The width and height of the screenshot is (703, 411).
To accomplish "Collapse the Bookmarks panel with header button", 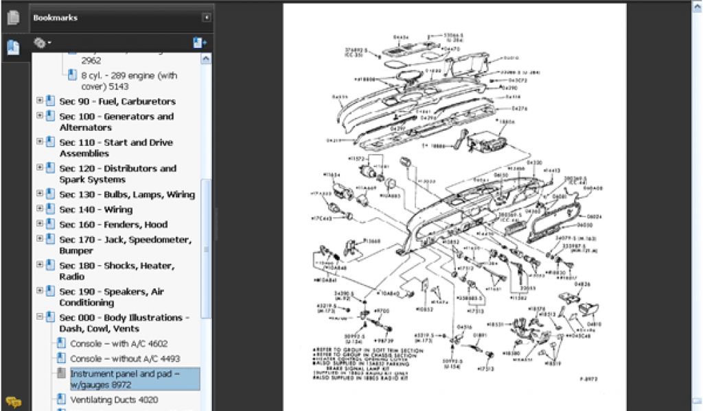I will (206, 18).
